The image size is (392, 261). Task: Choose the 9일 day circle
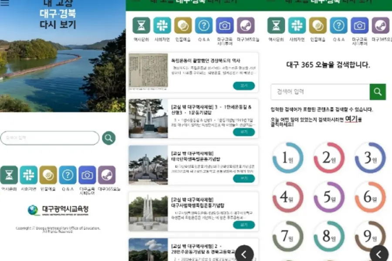click(x=370, y=236)
